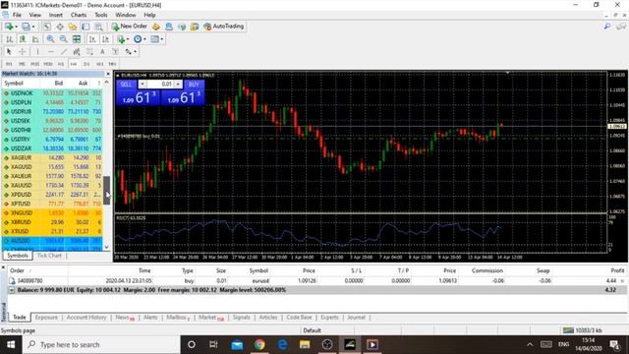Click the Market Watch scrollbar thumb
Viewport: 629px width, 354px height.
tap(107, 191)
